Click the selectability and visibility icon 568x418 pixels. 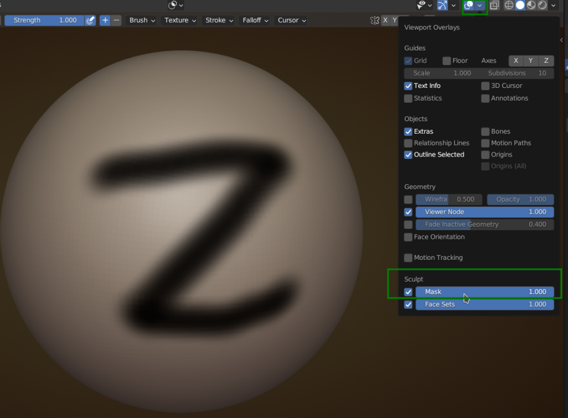click(x=421, y=5)
